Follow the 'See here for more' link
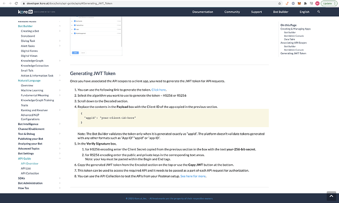 click(193, 176)
